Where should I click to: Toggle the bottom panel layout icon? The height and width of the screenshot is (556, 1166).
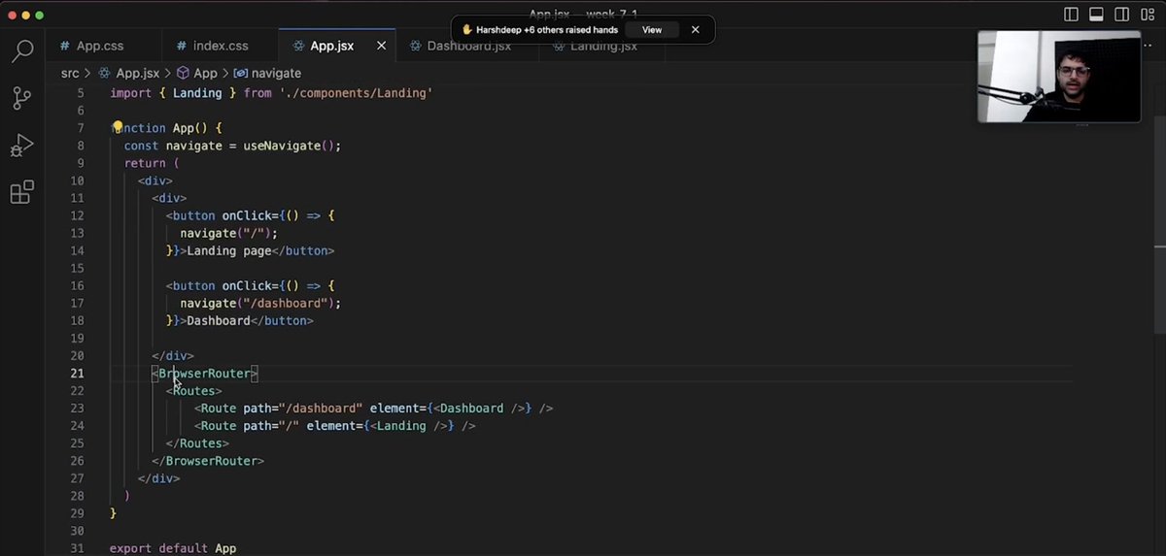(1096, 15)
